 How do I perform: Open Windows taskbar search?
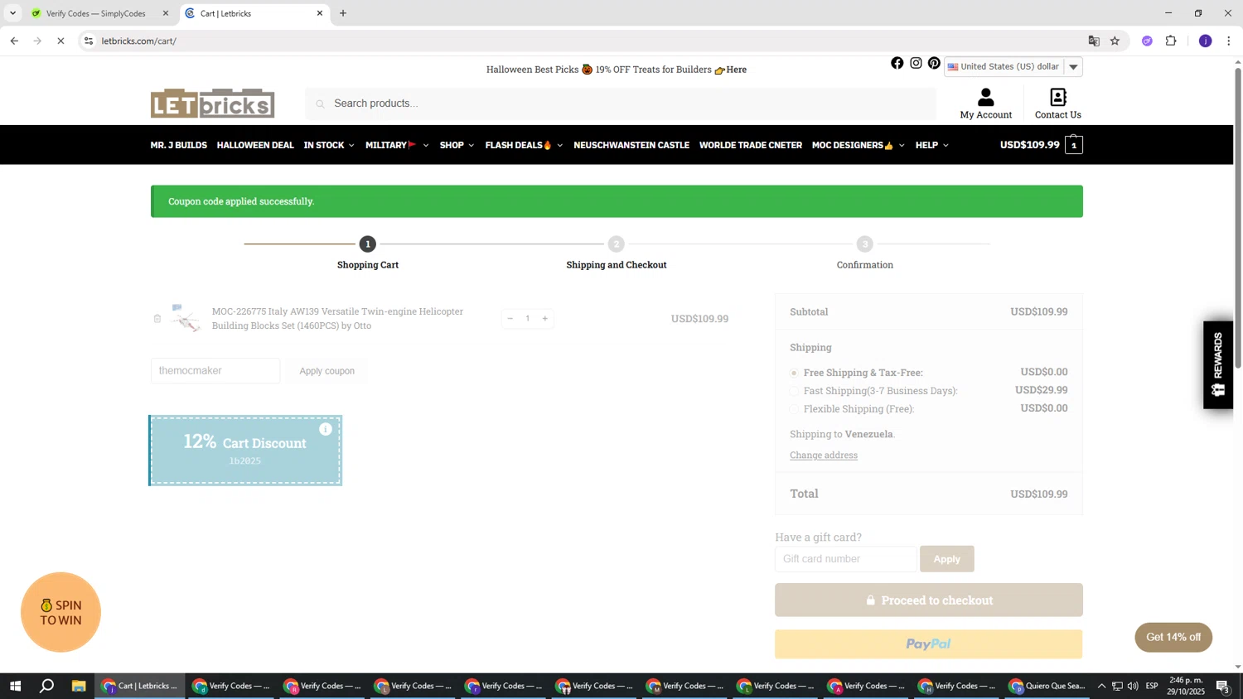point(47,686)
